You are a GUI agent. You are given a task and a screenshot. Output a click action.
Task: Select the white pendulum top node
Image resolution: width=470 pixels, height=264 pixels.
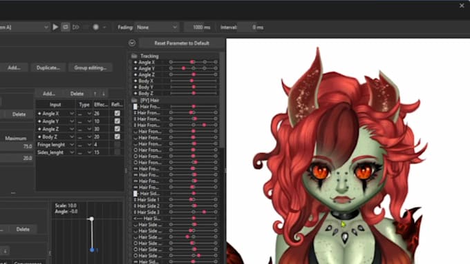tap(92, 219)
